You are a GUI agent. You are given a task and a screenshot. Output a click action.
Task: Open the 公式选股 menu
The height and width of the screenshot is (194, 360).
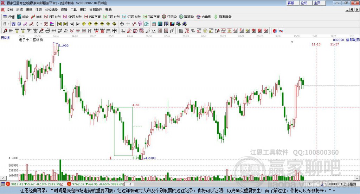click(x=51, y=10)
